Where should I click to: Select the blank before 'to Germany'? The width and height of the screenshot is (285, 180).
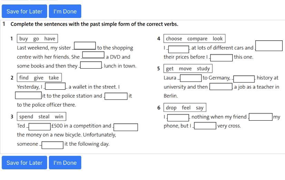(191, 78)
